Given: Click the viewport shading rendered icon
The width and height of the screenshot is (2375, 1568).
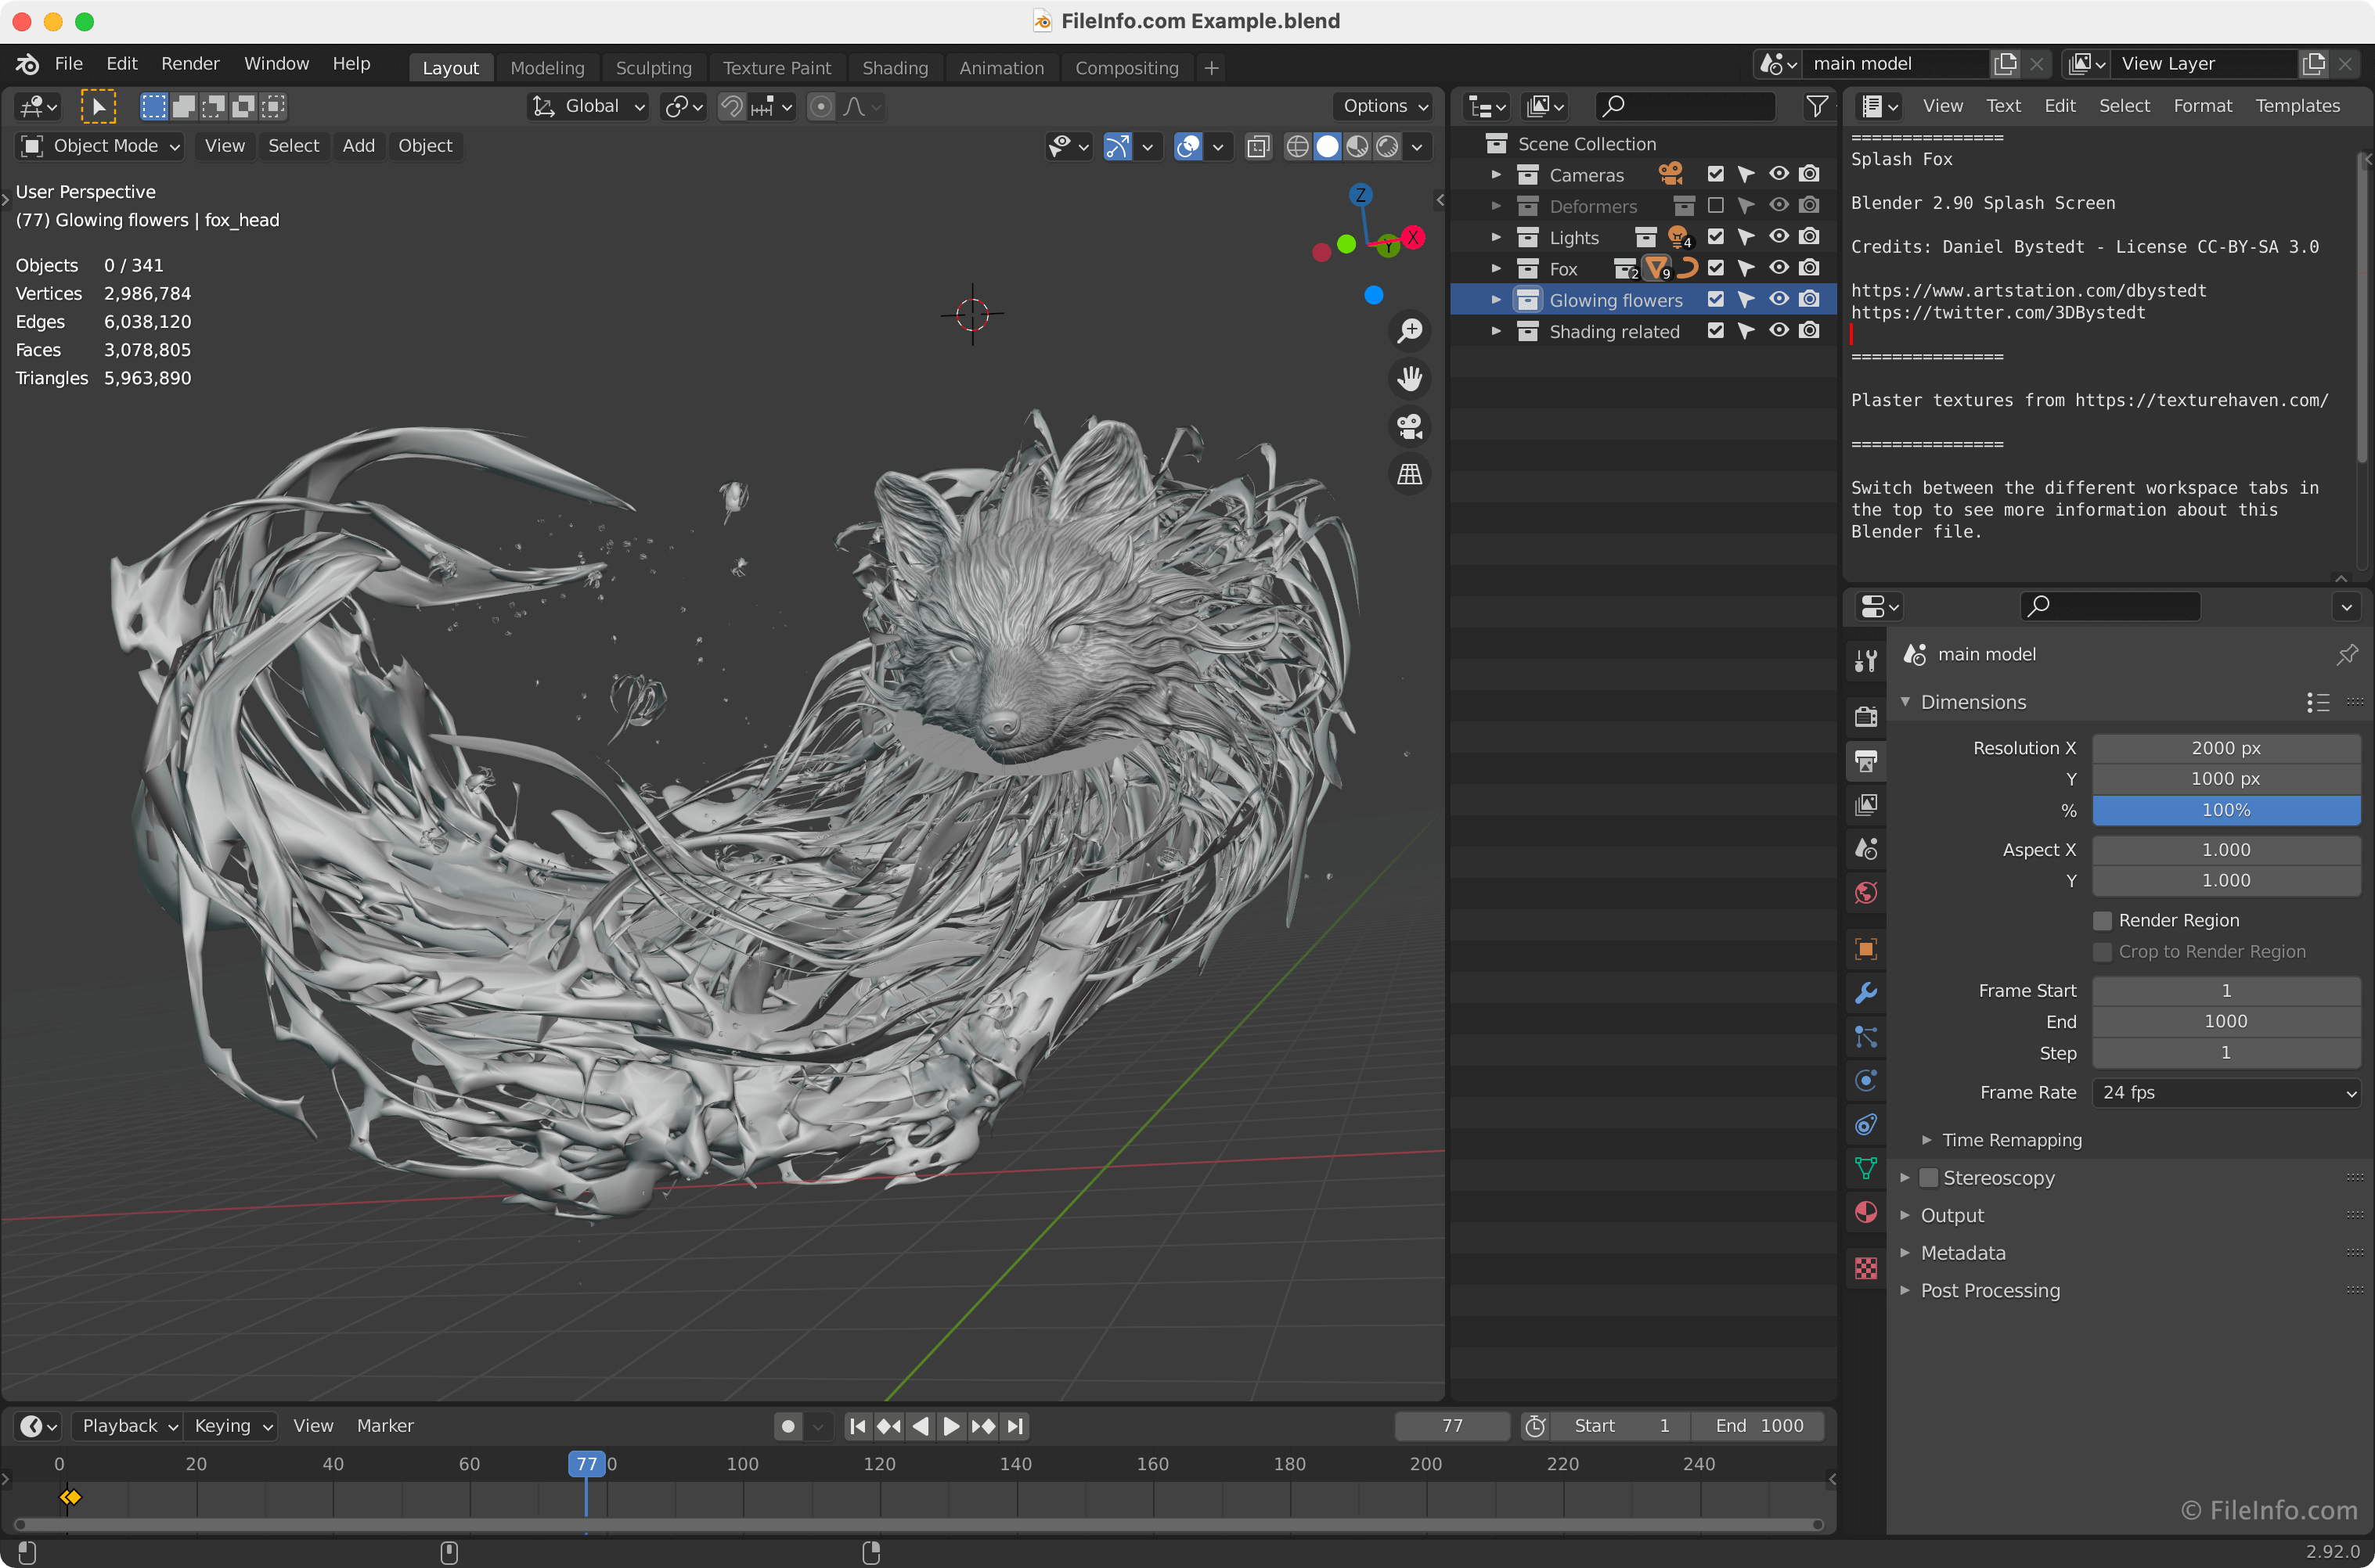Looking at the screenshot, I should 1388,146.
